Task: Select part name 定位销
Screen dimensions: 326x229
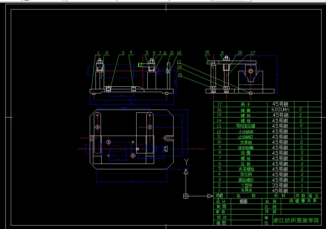Action: (246, 174)
